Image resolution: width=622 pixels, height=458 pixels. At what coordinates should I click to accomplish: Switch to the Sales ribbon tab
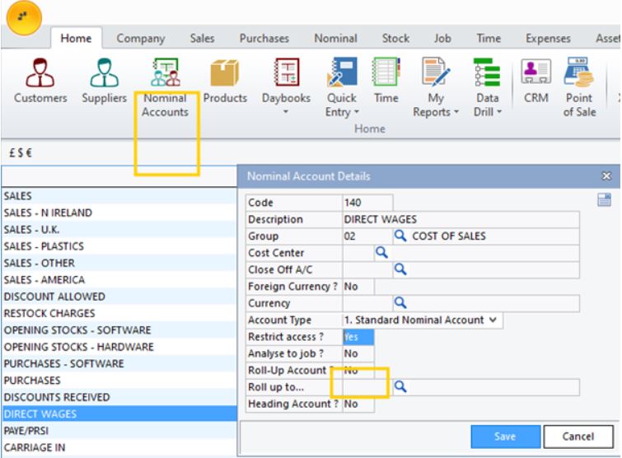pos(202,39)
